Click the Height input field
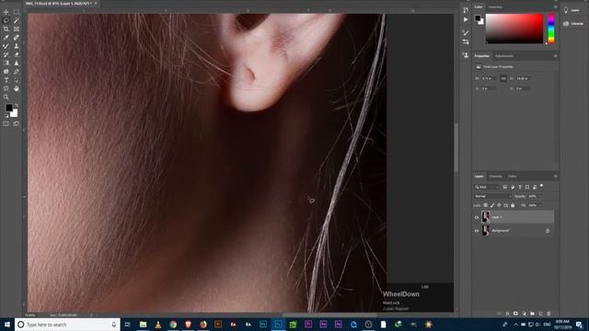 tap(524, 78)
